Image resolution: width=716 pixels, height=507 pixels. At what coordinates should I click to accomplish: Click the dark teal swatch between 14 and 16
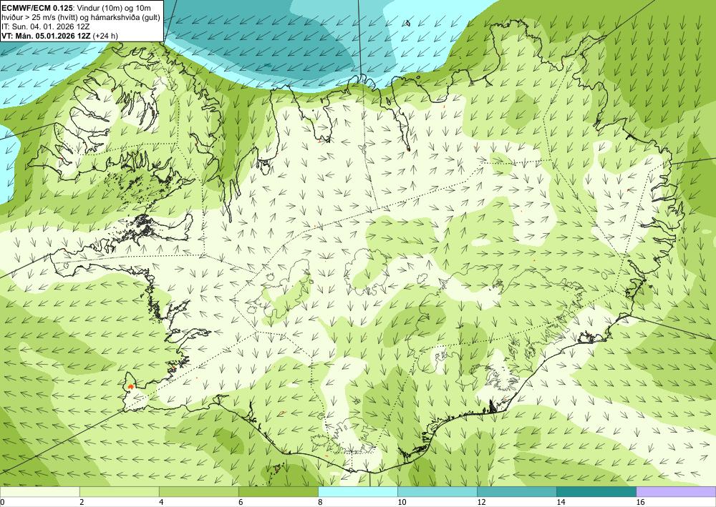coord(596,492)
